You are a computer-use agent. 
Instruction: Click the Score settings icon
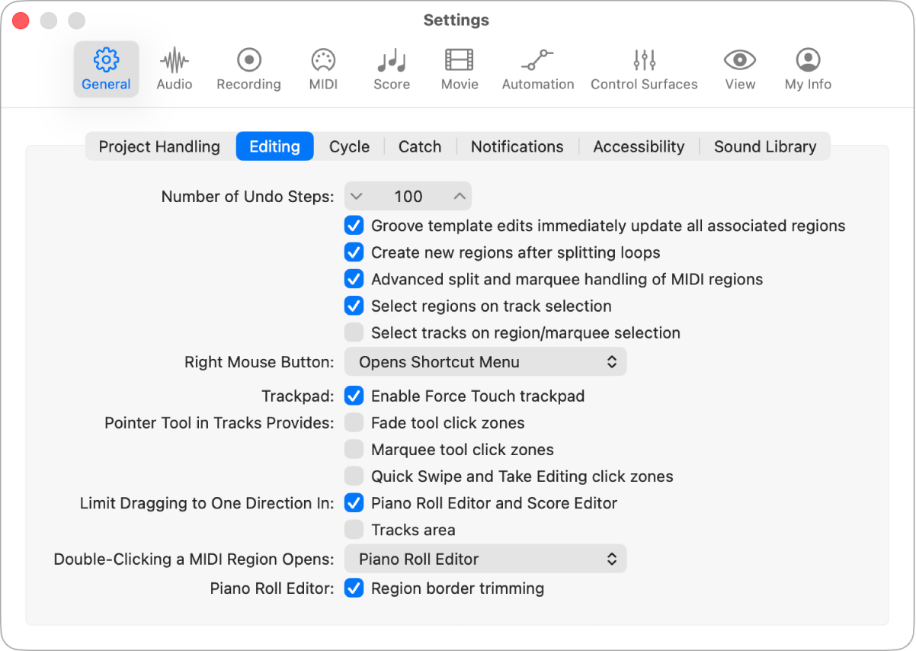(392, 69)
